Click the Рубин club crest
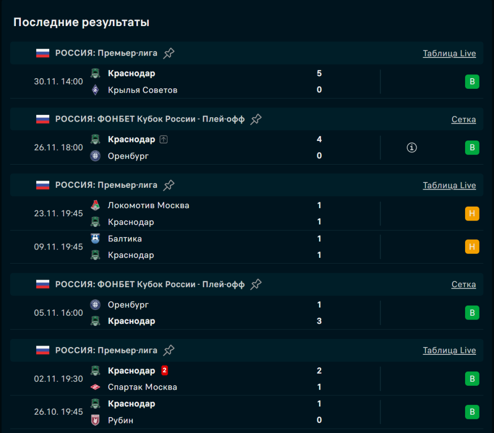494x433 pixels. pos(96,420)
